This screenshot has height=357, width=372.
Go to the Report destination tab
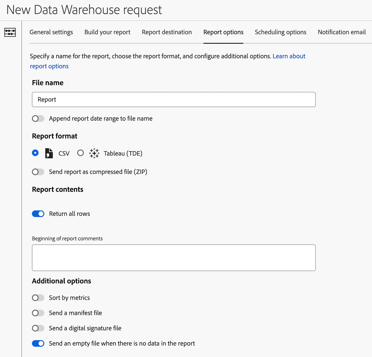(x=167, y=32)
